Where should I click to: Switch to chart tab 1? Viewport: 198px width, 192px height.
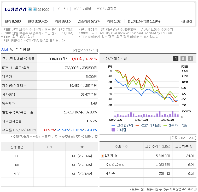[176, 58]
